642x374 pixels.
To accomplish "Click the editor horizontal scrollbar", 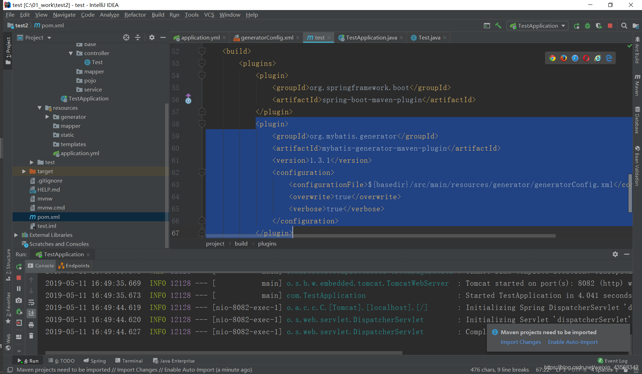I will click(380, 236).
